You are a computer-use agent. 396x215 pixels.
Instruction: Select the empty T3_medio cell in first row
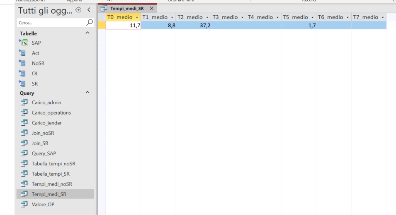click(x=228, y=25)
